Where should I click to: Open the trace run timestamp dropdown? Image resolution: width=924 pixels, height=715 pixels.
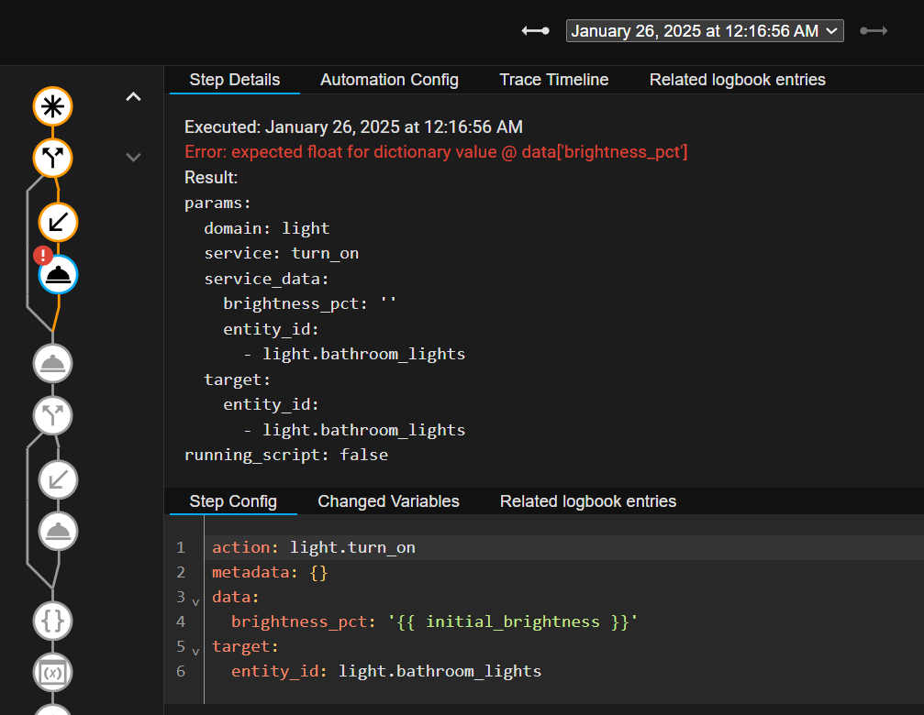click(704, 29)
